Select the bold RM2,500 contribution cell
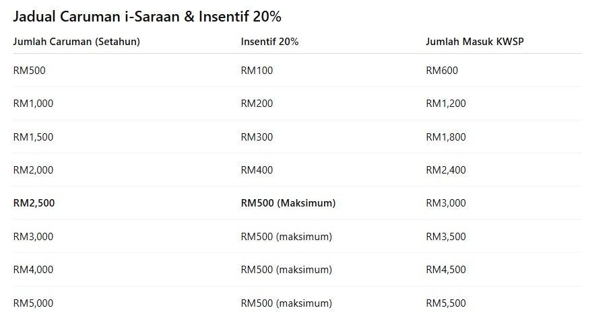This screenshot has width=613, height=335. pyautogui.click(x=34, y=203)
